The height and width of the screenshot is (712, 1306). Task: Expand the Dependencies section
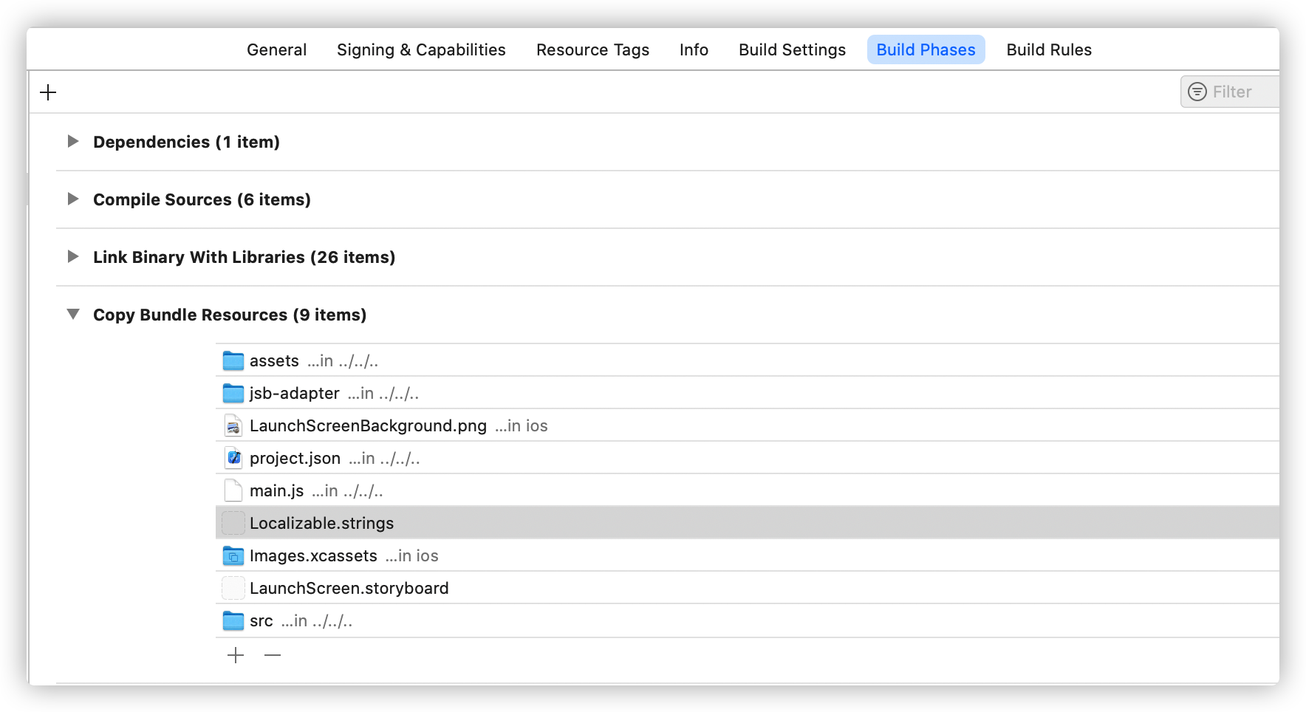[73, 141]
